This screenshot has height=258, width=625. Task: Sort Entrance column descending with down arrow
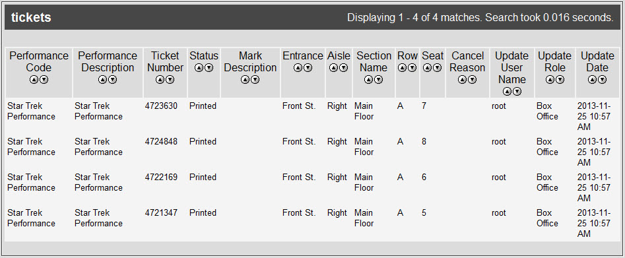click(x=308, y=68)
